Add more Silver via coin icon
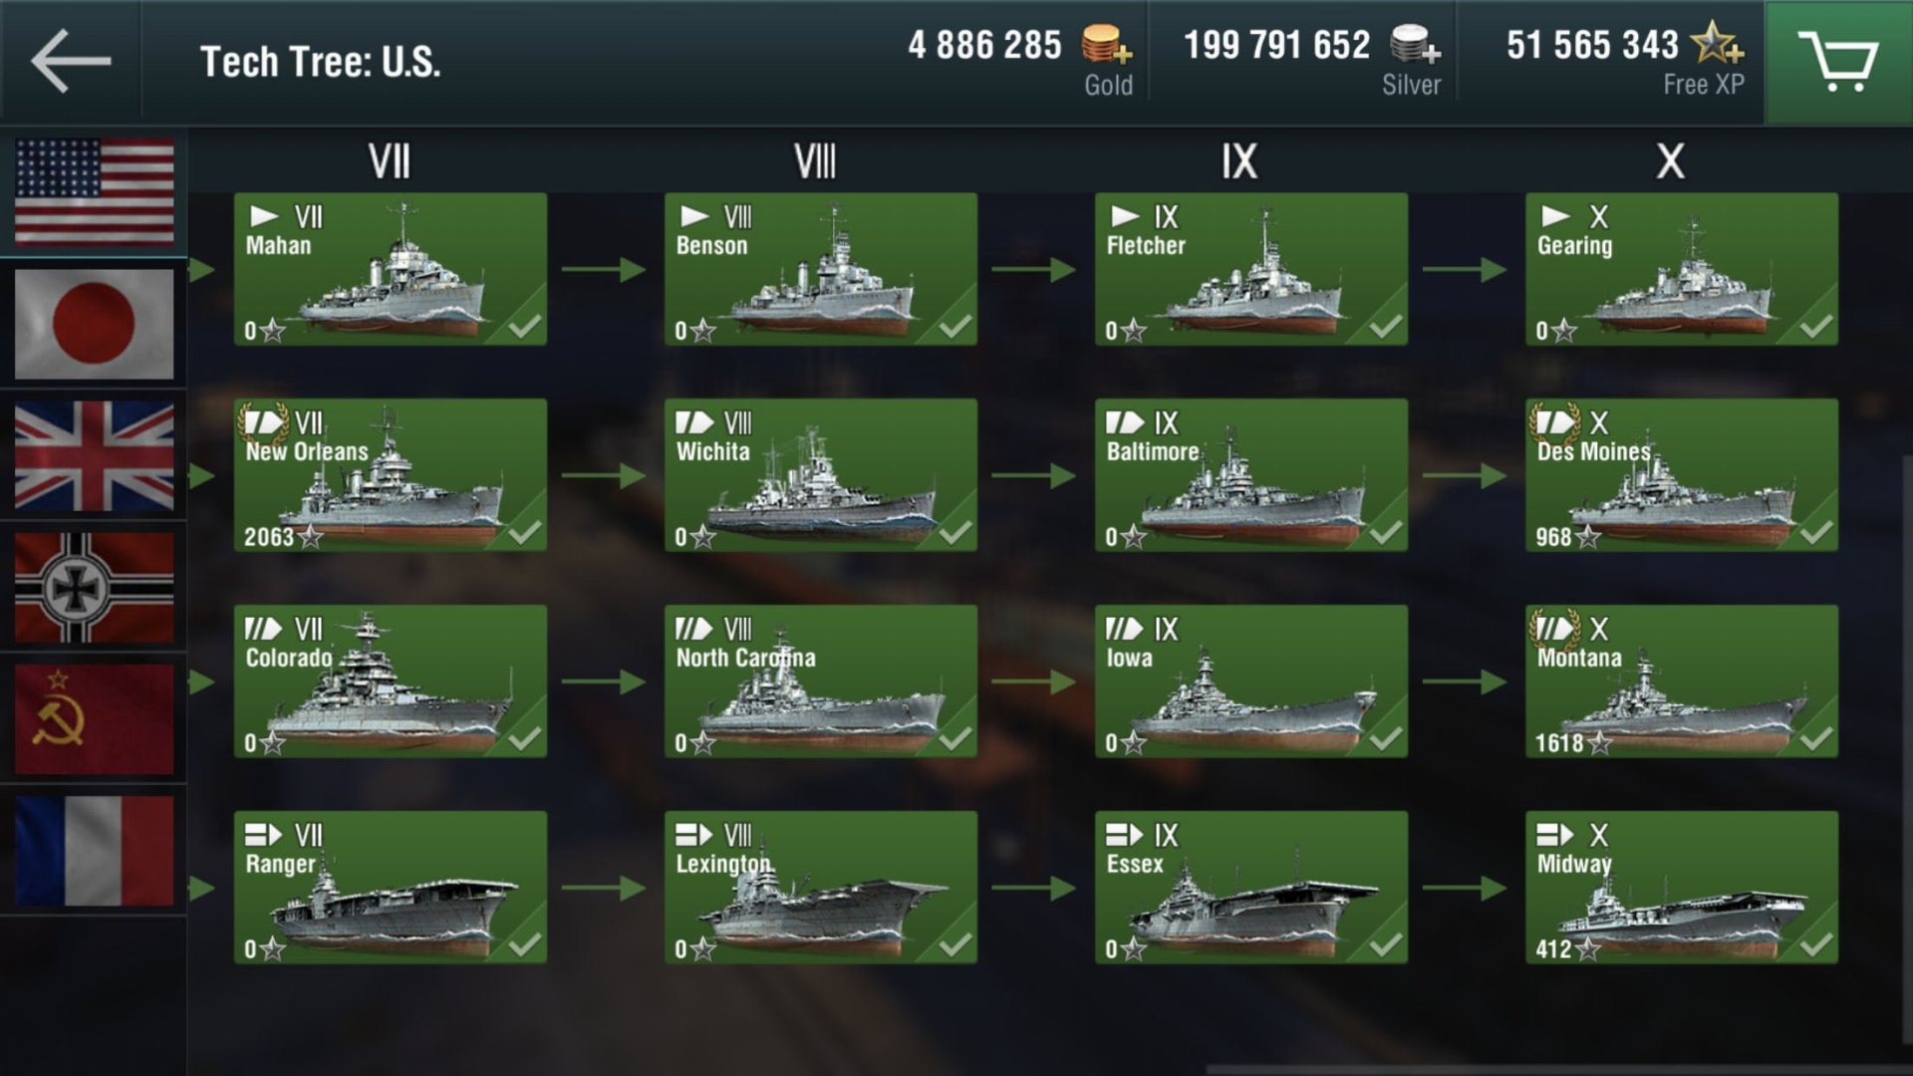Screen dimensions: 1913x1076 tap(1415, 46)
